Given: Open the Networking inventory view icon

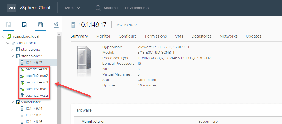Looking at the screenshot, I should 56,25.
